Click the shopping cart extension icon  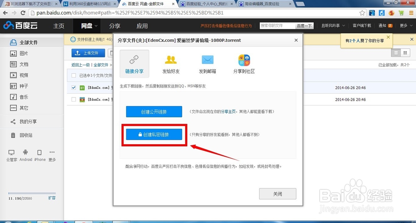tap(401, 13)
